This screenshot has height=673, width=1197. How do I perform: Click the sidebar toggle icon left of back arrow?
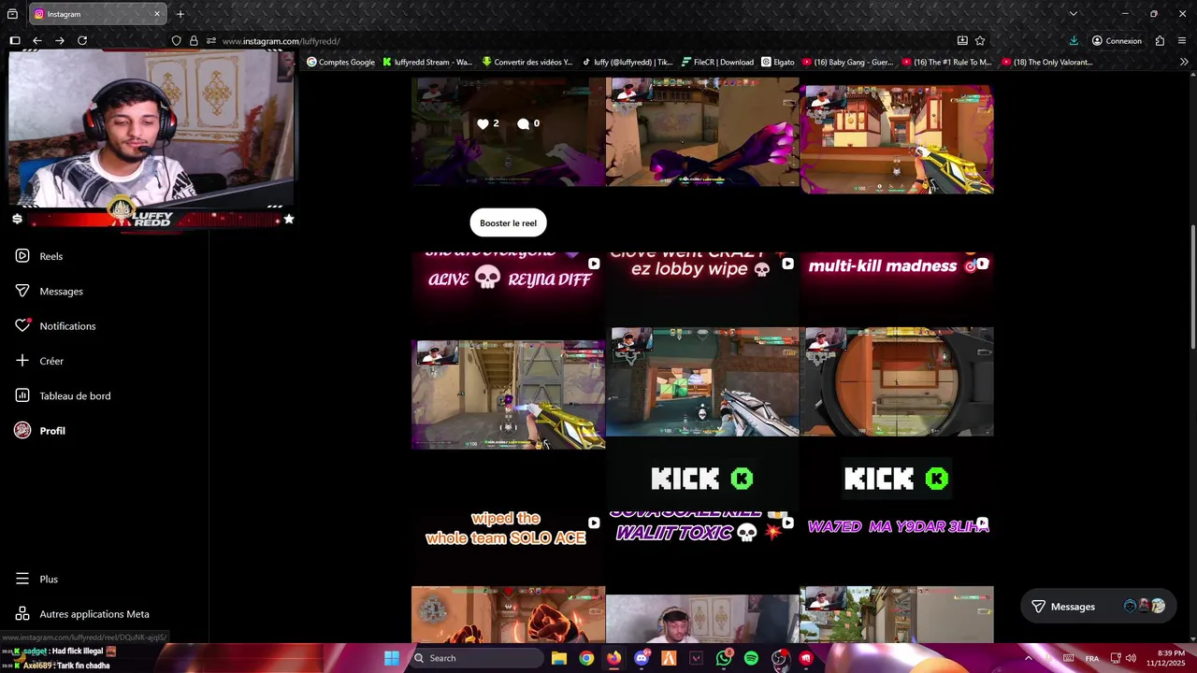click(x=15, y=40)
